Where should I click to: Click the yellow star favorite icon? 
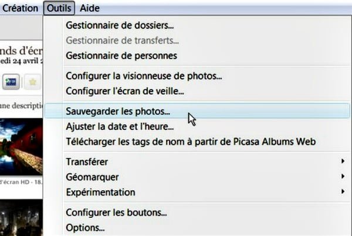pos(33,82)
